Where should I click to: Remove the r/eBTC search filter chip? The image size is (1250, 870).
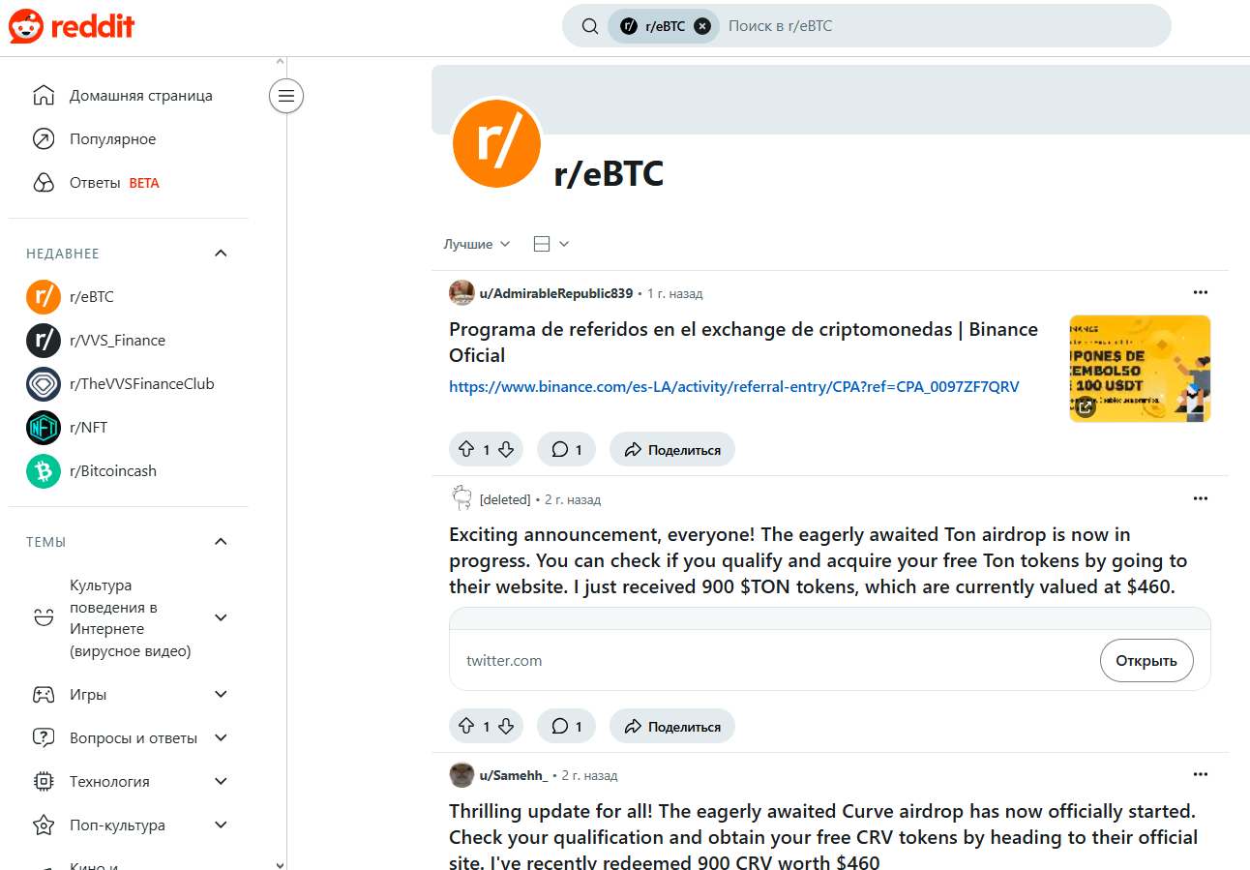[x=702, y=26]
